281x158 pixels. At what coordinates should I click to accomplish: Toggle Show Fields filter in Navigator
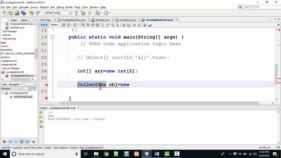(10, 141)
